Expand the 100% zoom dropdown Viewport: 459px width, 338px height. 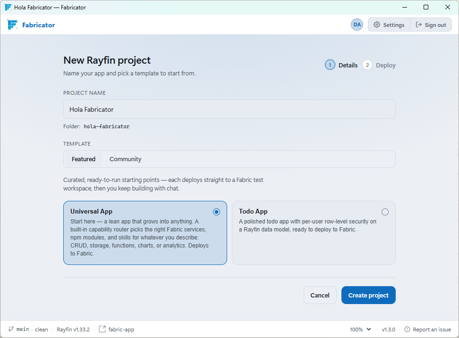click(x=360, y=330)
